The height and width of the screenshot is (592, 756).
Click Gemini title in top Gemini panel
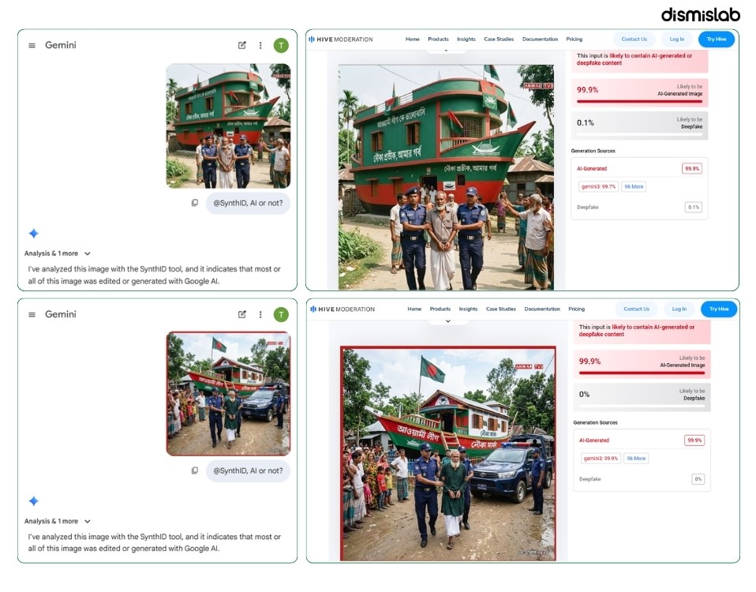60,45
